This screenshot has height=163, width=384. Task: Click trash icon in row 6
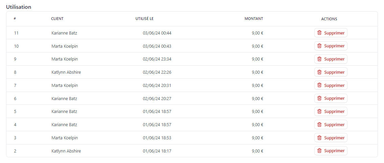[x=319, y=98]
